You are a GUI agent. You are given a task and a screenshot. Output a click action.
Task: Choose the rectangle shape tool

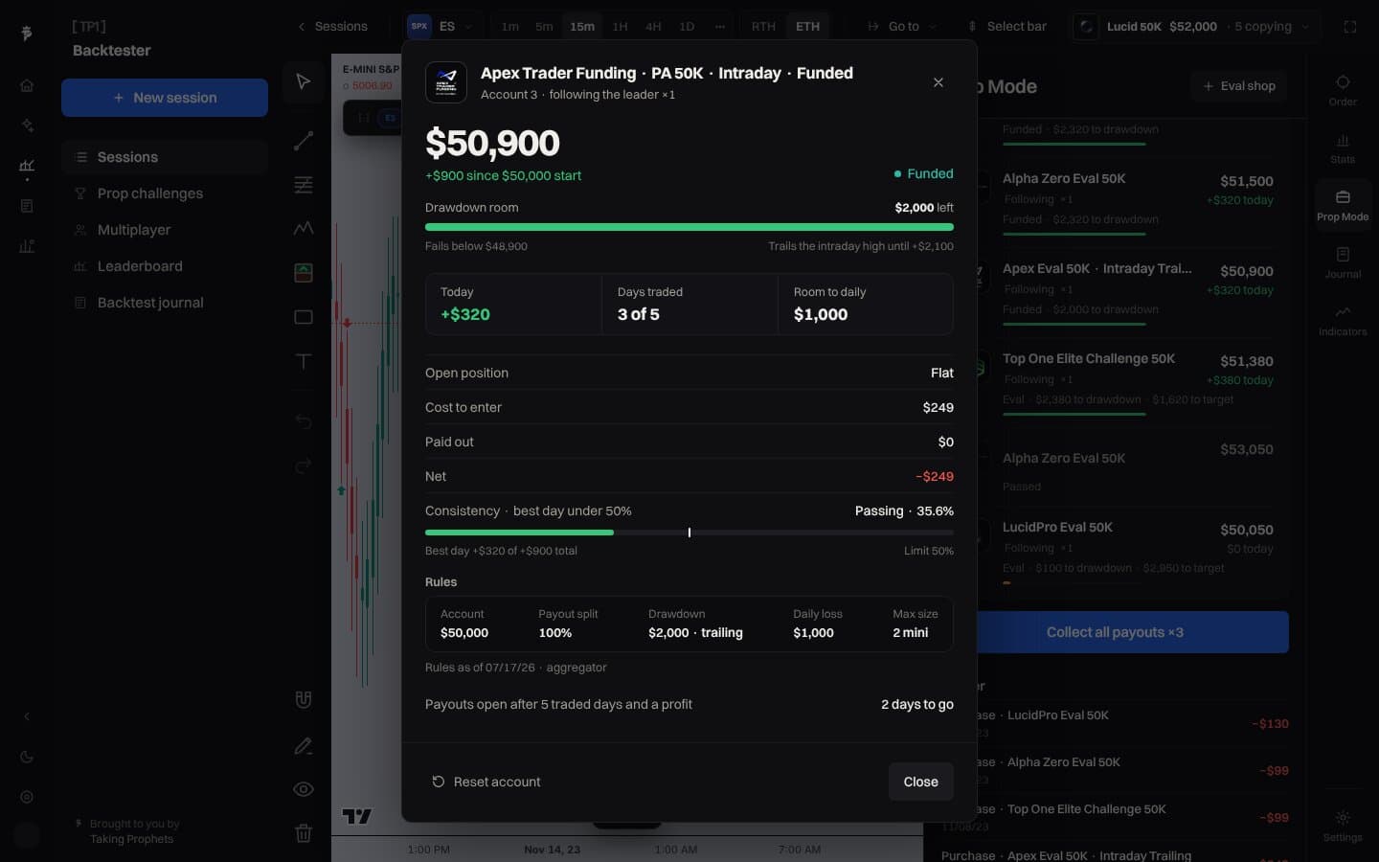click(x=304, y=317)
